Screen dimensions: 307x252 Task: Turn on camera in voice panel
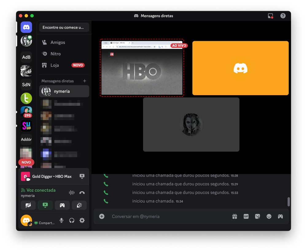(x=28, y=205)
